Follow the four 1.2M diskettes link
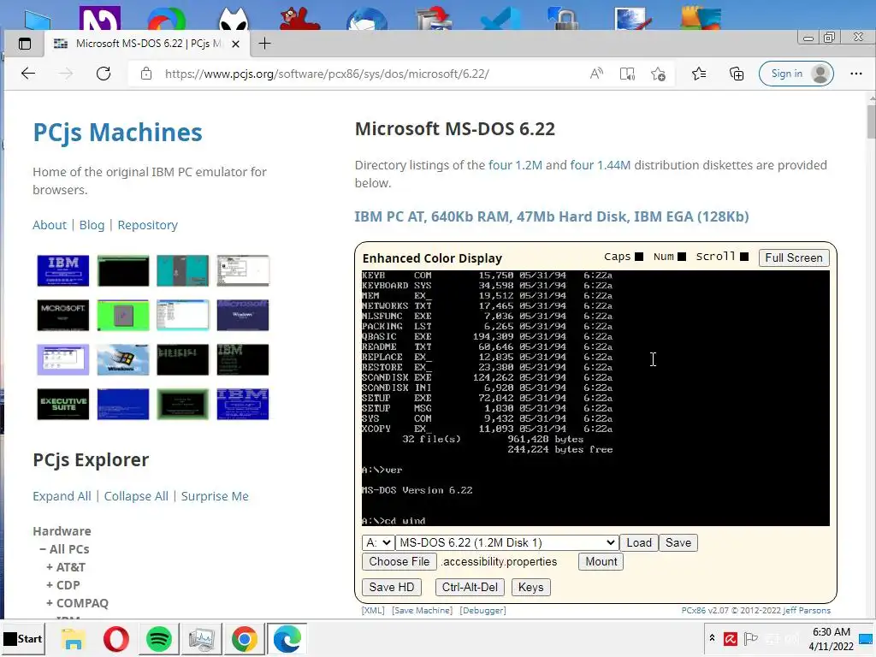Image resolution: width=876 pixels, height=657 pixels. pos(515,165)
